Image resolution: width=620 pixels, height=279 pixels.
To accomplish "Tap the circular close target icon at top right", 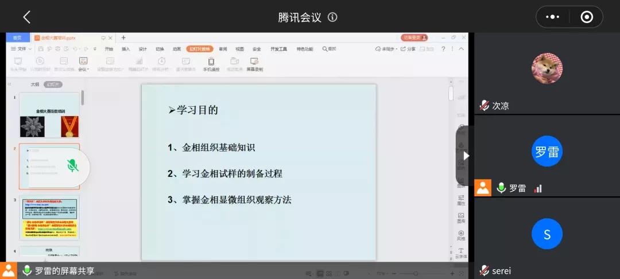I will (586, 17).
